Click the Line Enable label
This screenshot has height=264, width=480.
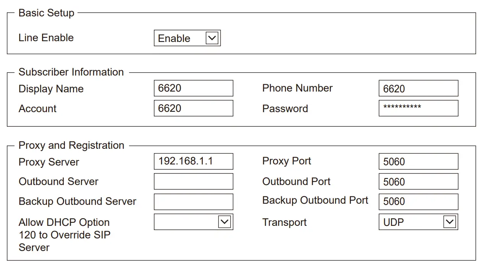[x=46, y=38]
